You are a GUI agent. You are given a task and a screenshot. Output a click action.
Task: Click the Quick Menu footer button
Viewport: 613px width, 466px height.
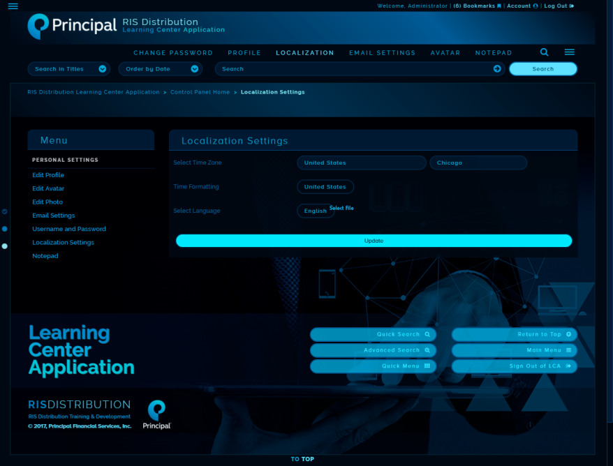(x=373, y=366)
